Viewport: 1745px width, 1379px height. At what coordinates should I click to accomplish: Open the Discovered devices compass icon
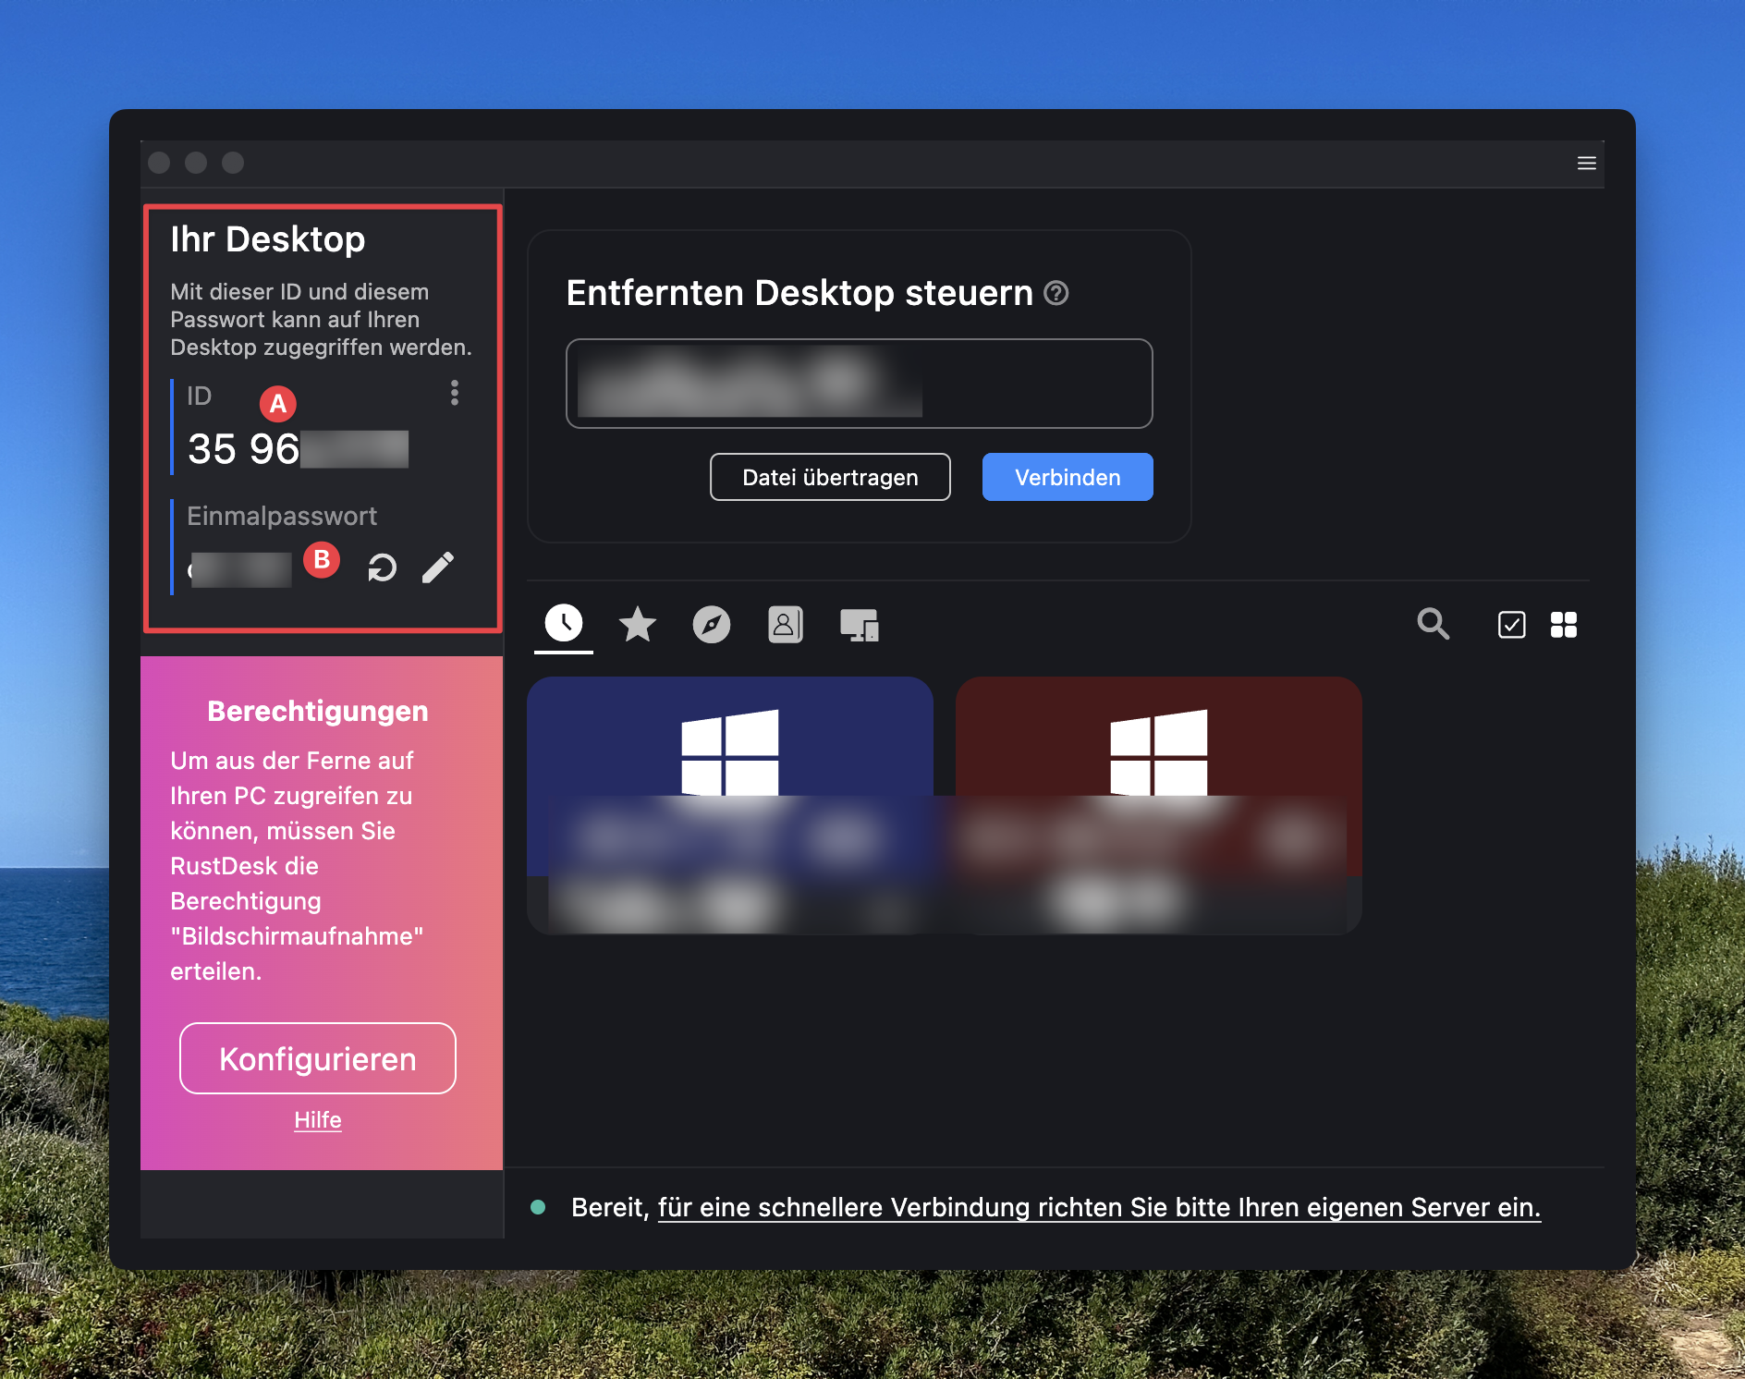(711, 625)
